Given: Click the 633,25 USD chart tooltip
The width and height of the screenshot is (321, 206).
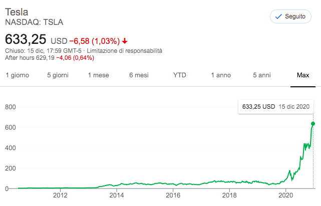Looking at the screenshot, I should (275, 107).
